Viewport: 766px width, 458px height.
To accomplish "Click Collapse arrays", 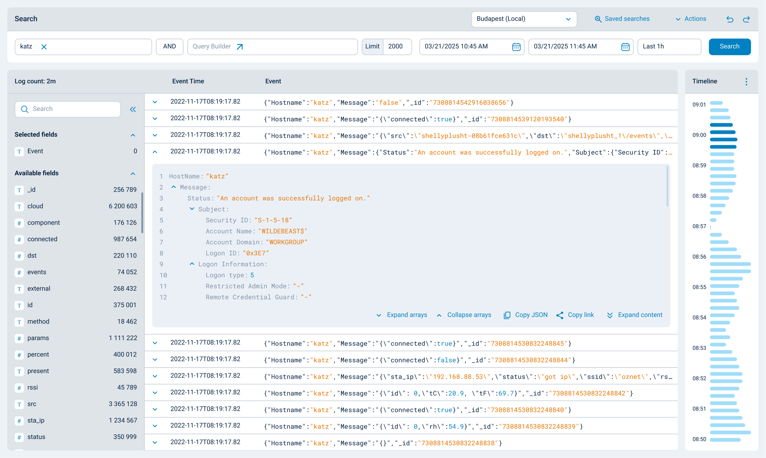I will pos(464,315).
